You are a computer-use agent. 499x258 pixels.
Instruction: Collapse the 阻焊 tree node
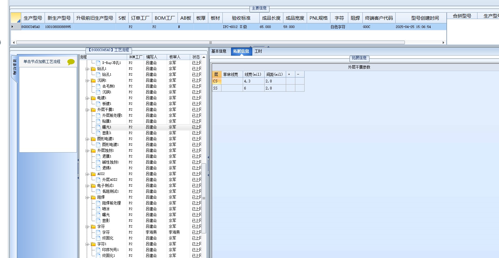pyautogui.click(x=87, y=197)
